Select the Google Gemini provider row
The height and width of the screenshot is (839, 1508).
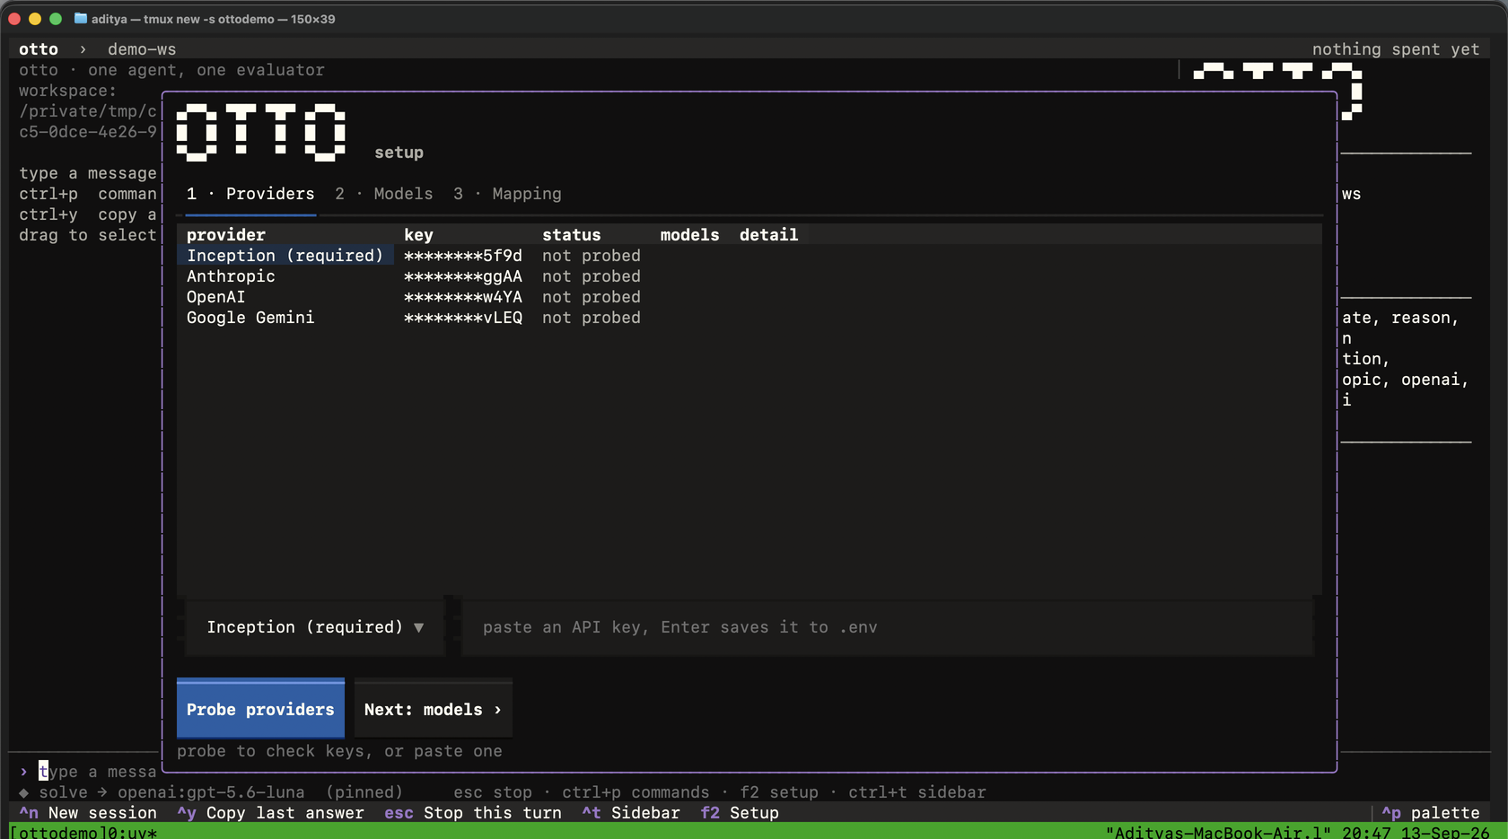tap(750, 318)
